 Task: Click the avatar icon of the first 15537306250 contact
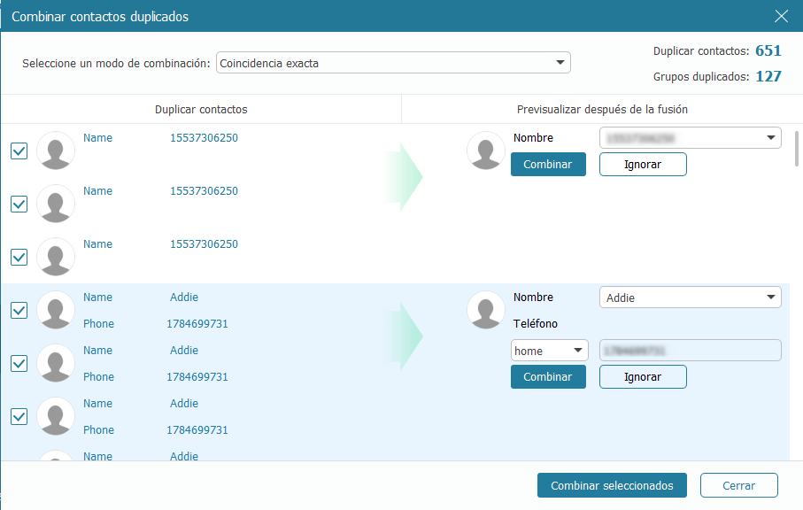(56, 151)
